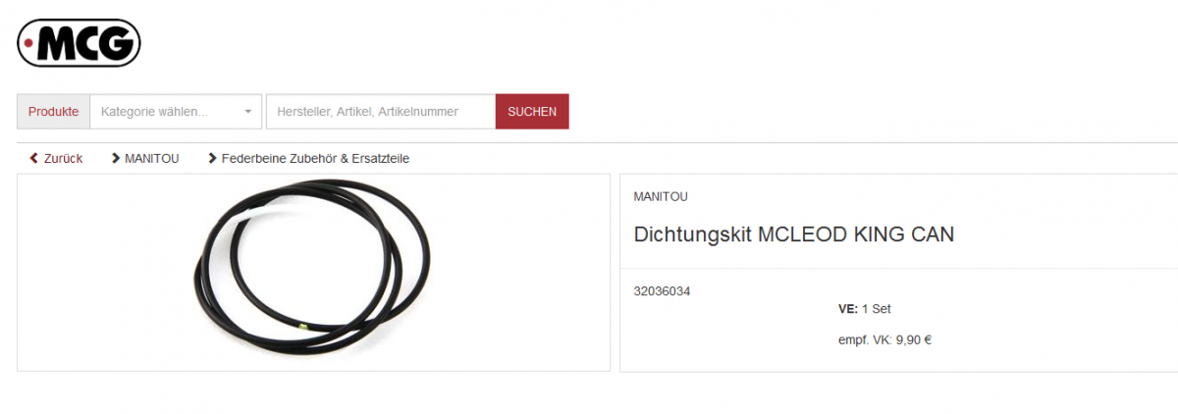Click the caret arrow in category selector
The width and height of the screenshot is (1178, 414).
pos(247,112)
